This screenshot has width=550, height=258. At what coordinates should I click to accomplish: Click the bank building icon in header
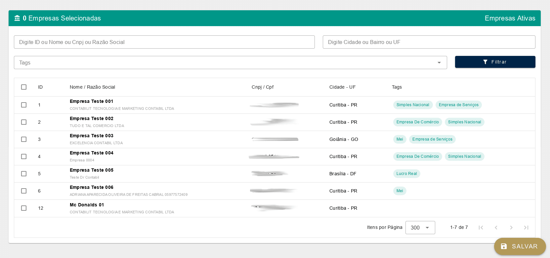(17, 18)
